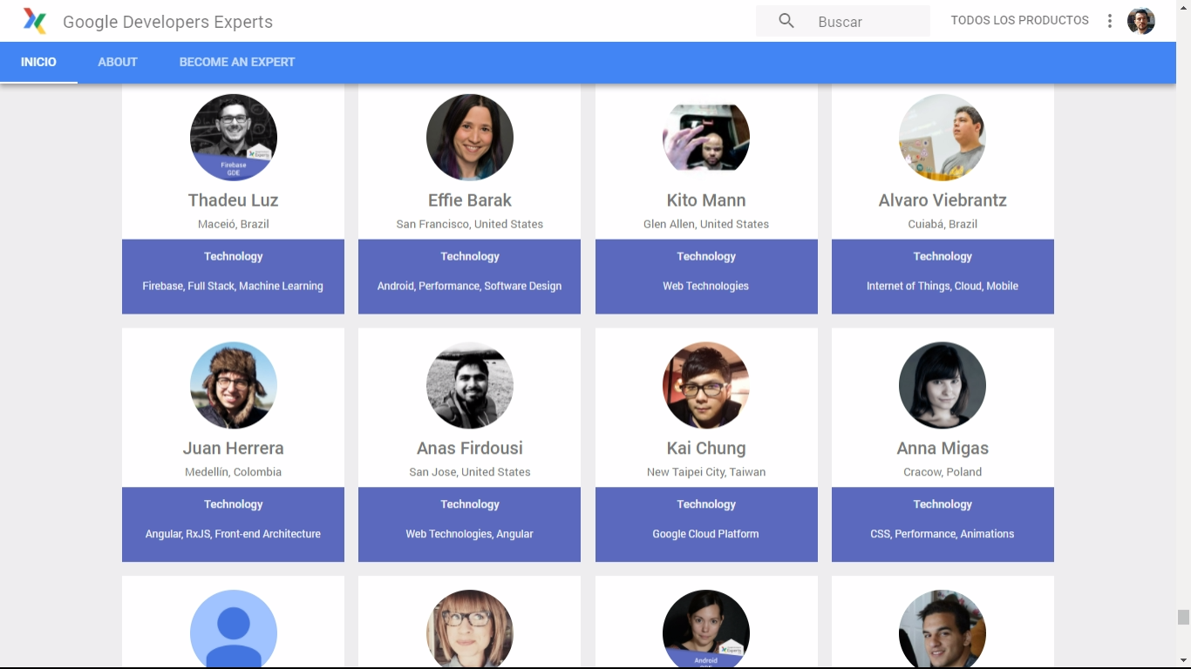The height and width of the screenshot is (669, 1191).
Task: Click the name Juan Herrera
Action: tap(234, 449)
